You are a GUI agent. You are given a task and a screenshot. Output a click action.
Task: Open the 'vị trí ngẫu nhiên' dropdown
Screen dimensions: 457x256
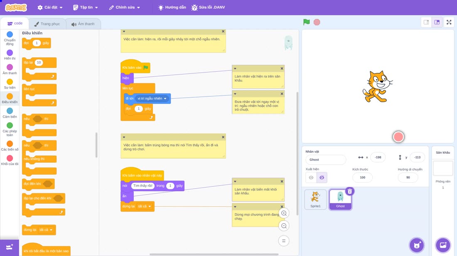tap(152, 99)
